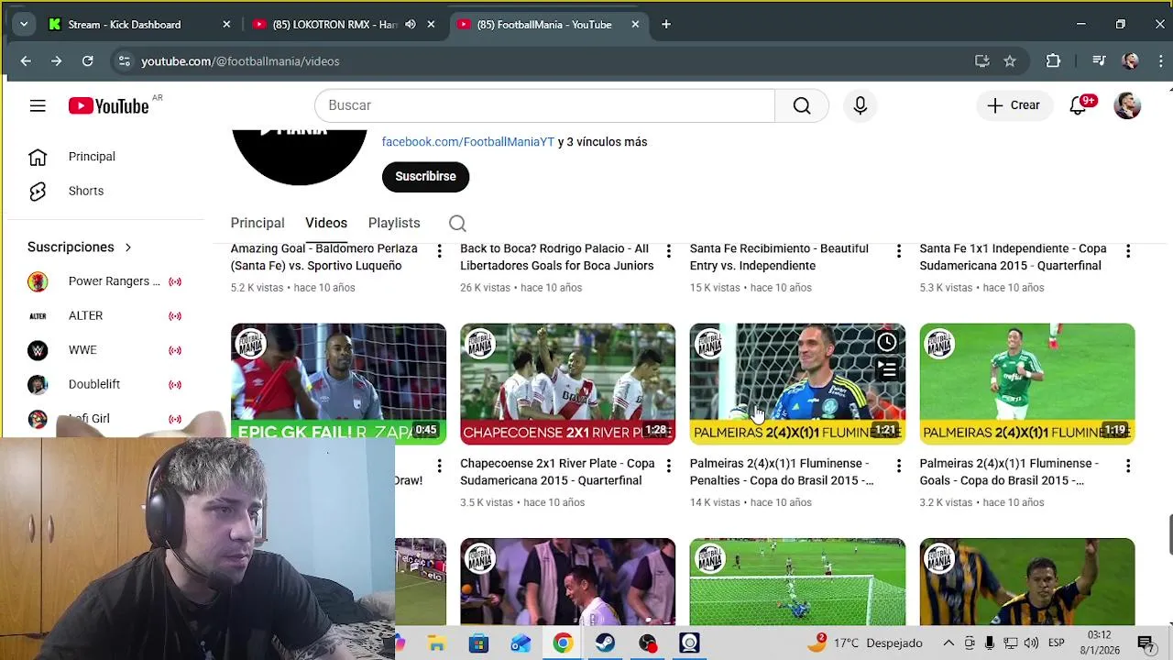Open the notifications bell
This screenshot has height=660, width=1173.
(x=1079, y=105)
